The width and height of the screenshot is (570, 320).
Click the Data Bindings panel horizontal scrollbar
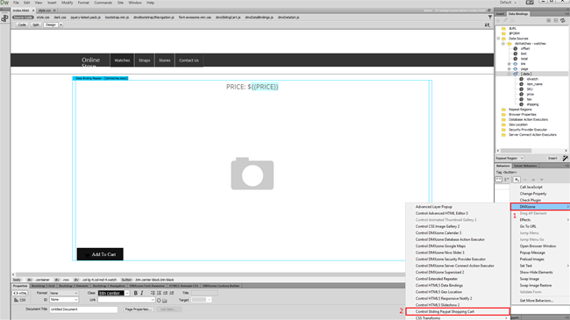pos(531,151)
